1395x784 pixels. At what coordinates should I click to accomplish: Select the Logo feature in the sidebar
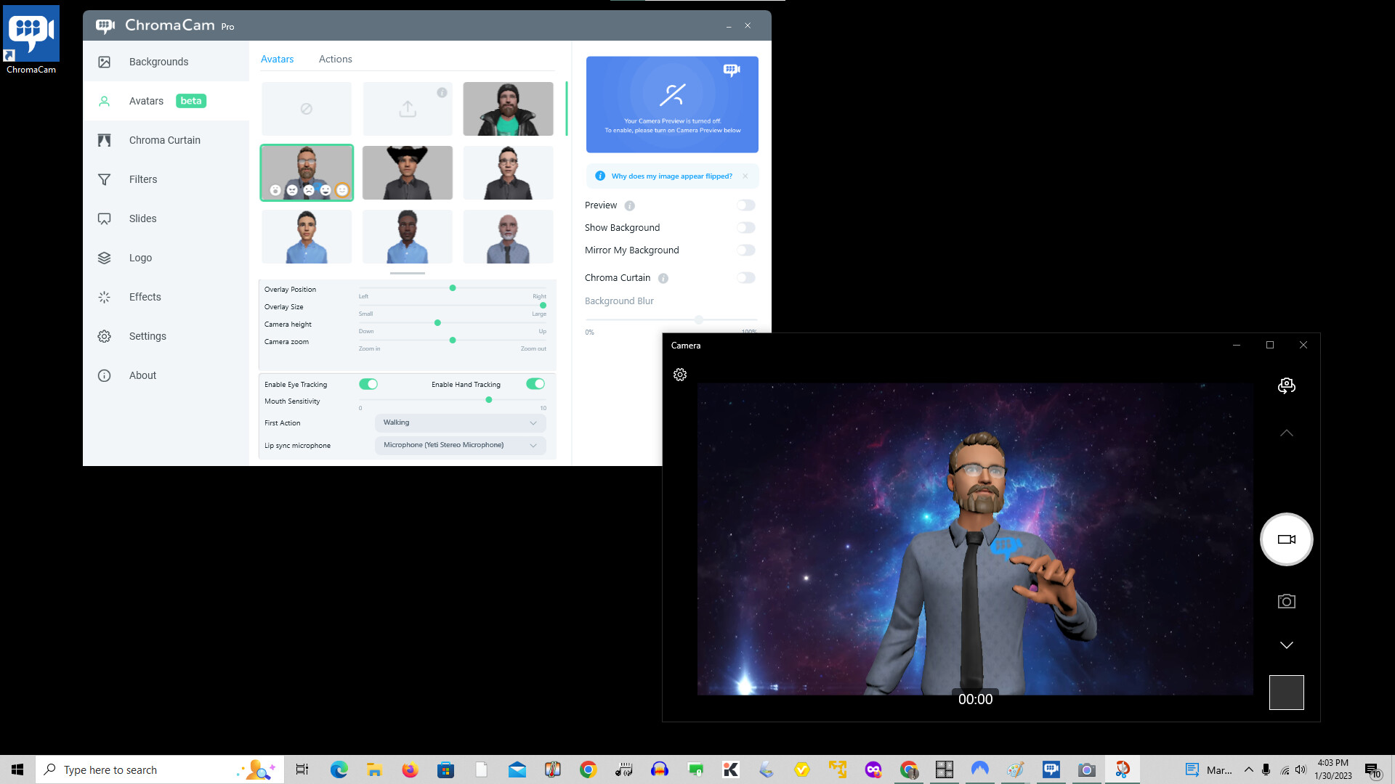pyautogui.click(x=140, y=257)
